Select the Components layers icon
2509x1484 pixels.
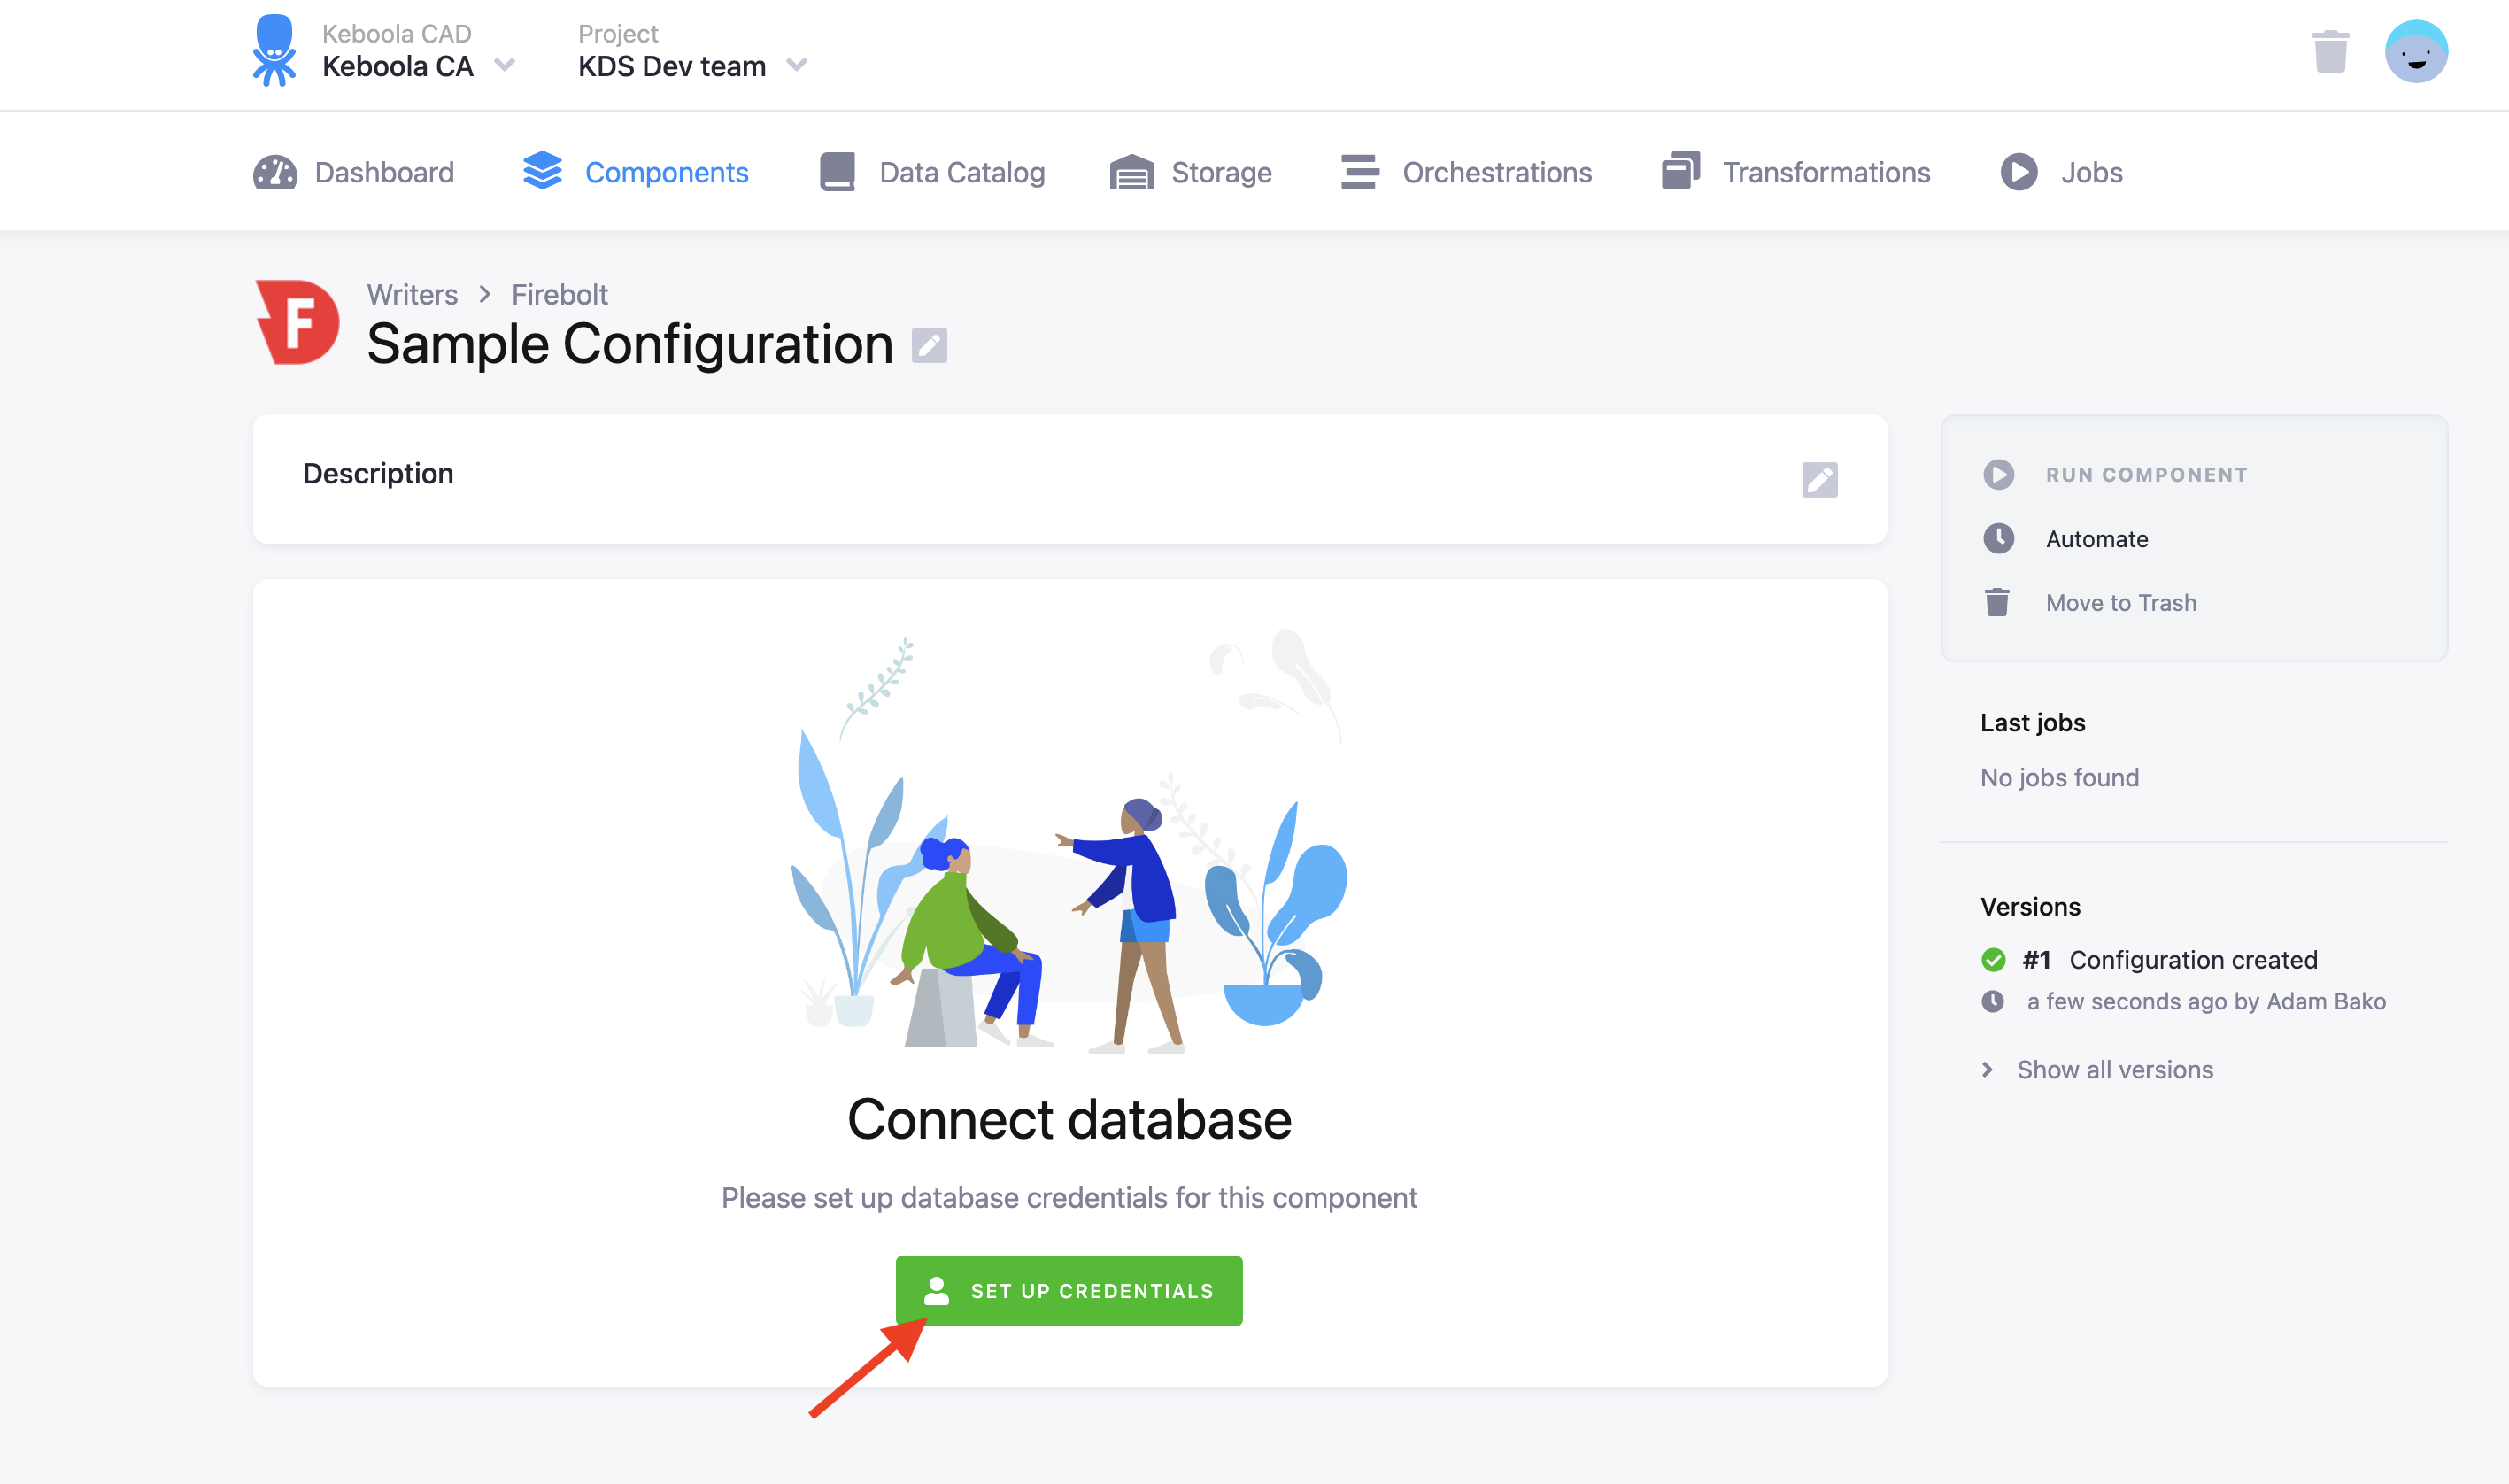[x=543, y=171]
